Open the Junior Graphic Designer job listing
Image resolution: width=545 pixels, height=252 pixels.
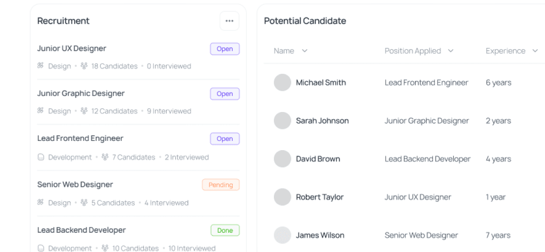click(x=81, y=93)
